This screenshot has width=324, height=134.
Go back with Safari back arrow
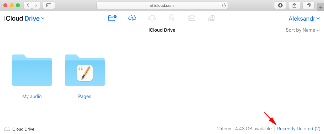click(28, 5)
